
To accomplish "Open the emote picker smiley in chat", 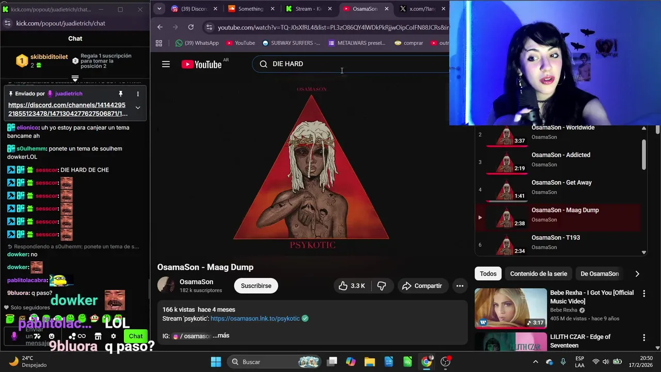I will pos(51,336).
